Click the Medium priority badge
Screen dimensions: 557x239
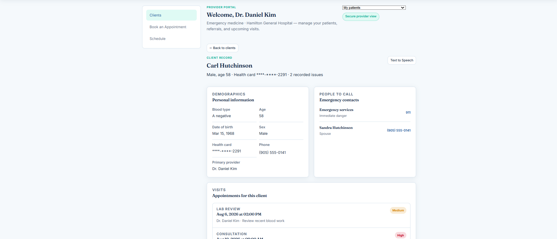[x=398, y=211]
